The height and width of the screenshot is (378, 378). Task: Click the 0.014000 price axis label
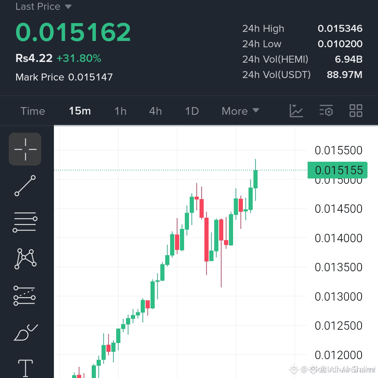pyautogui.click(x=338, y=238)
